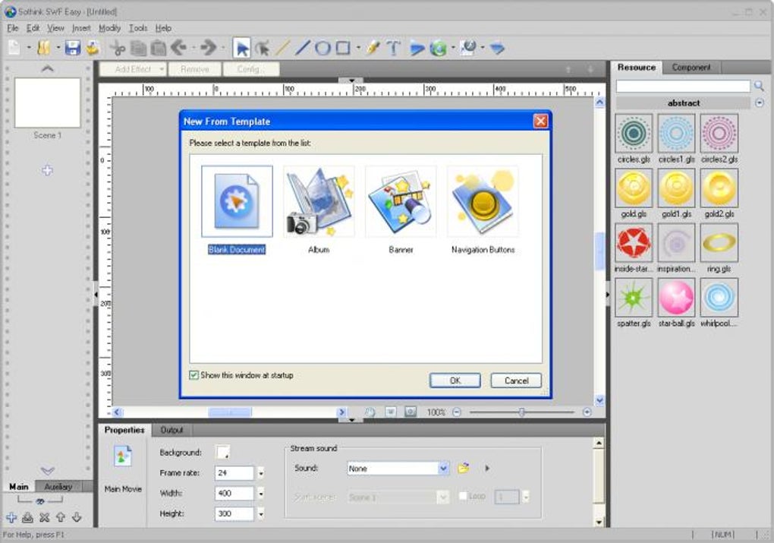Click Cancel in New From Template dialog

[516, 380]
